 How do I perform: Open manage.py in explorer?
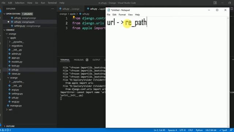[16, 106]
